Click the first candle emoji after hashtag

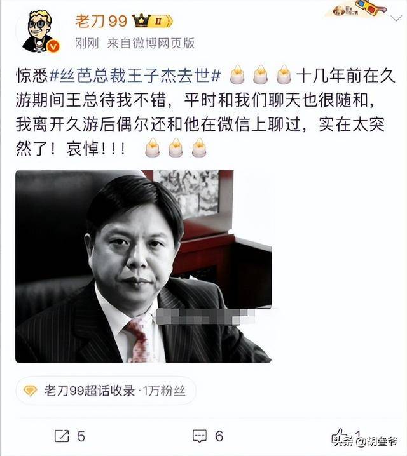[238, 75]
